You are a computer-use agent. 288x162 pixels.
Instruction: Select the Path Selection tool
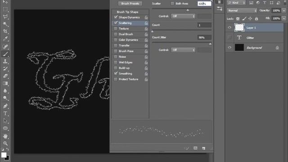[x=5, y=121]
